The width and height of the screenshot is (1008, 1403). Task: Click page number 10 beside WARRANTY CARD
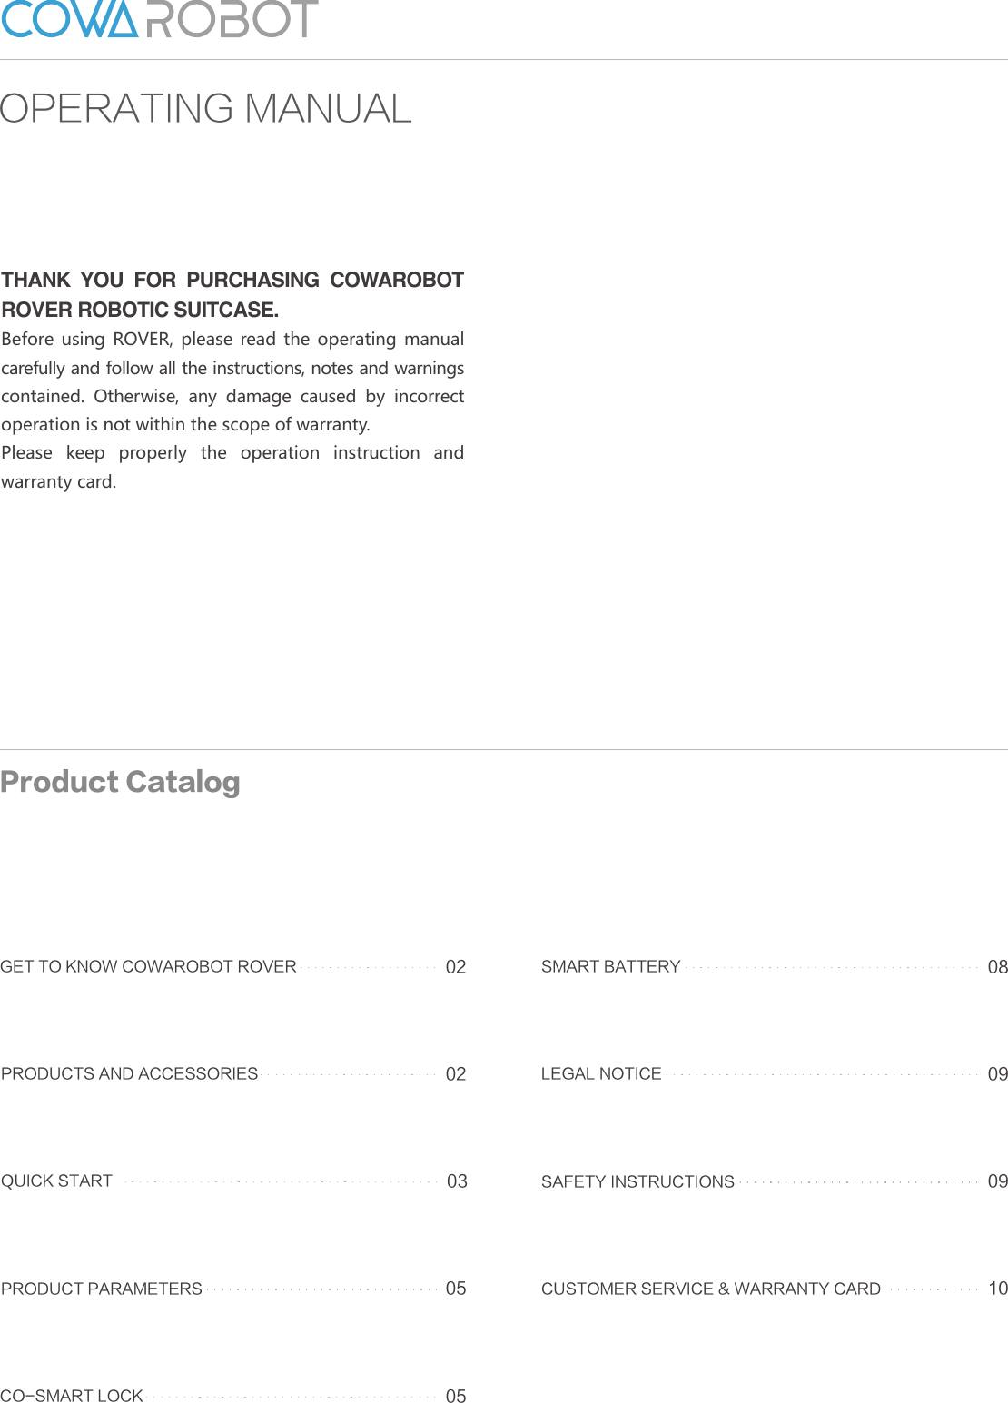997,1289
